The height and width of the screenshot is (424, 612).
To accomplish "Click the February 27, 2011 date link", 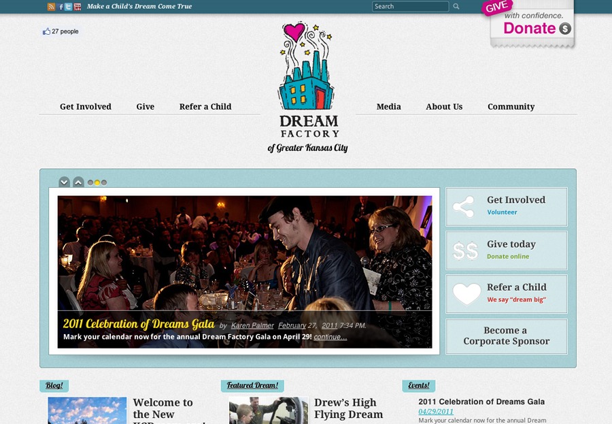I will (307, 325).
